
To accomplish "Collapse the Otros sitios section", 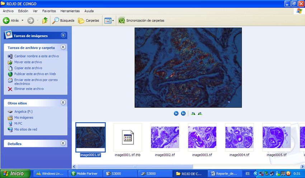I will coord(63,103).
